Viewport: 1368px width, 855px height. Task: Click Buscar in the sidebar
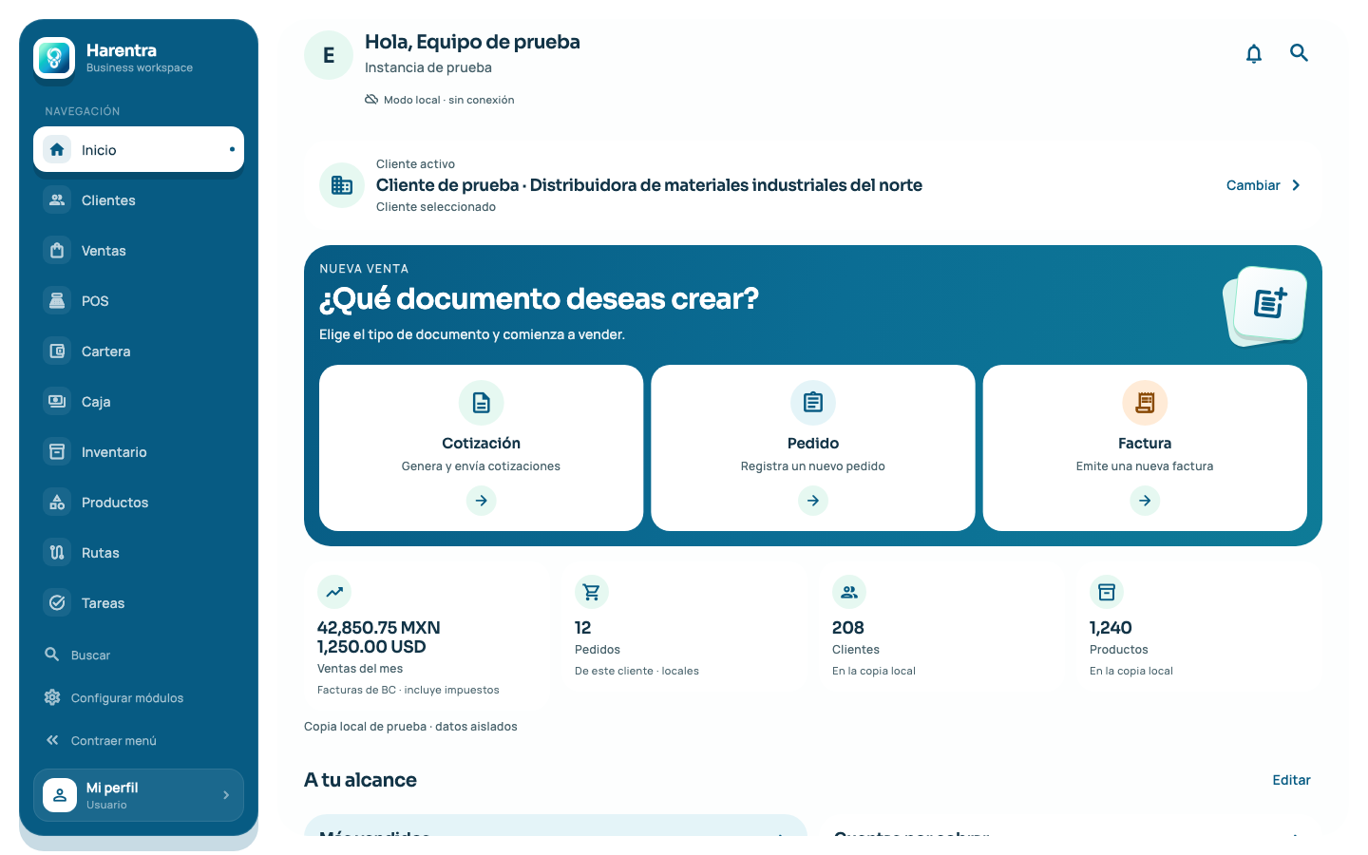pyautogui.click(x=139, y=655)
